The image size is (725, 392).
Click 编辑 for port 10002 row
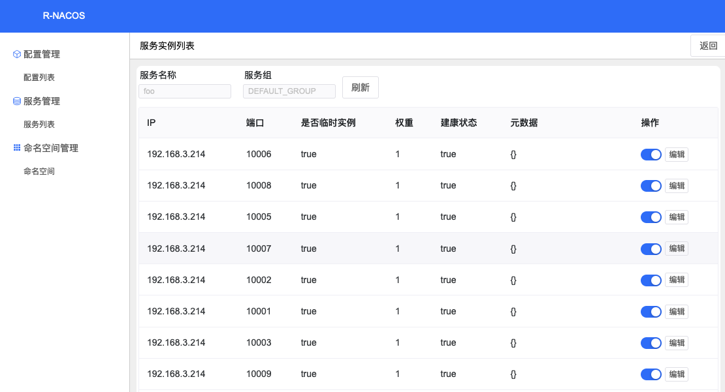(677, 280)
